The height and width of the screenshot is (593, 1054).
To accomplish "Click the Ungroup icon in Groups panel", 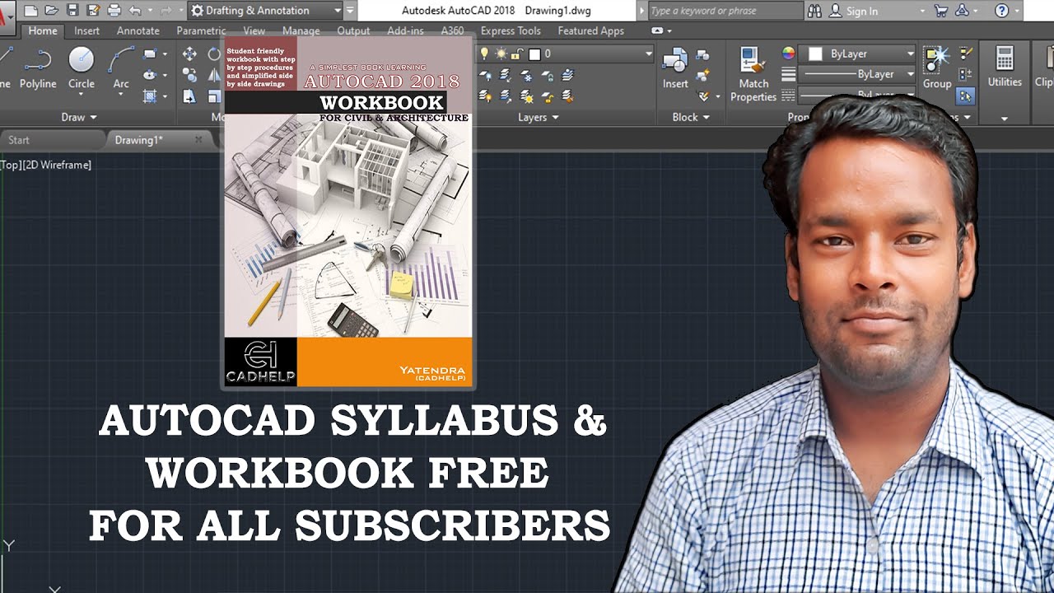I will [967, 54].
